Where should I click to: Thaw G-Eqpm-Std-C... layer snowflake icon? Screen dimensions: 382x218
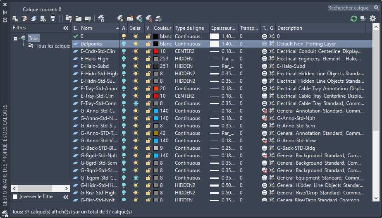[x=136, y=178]
